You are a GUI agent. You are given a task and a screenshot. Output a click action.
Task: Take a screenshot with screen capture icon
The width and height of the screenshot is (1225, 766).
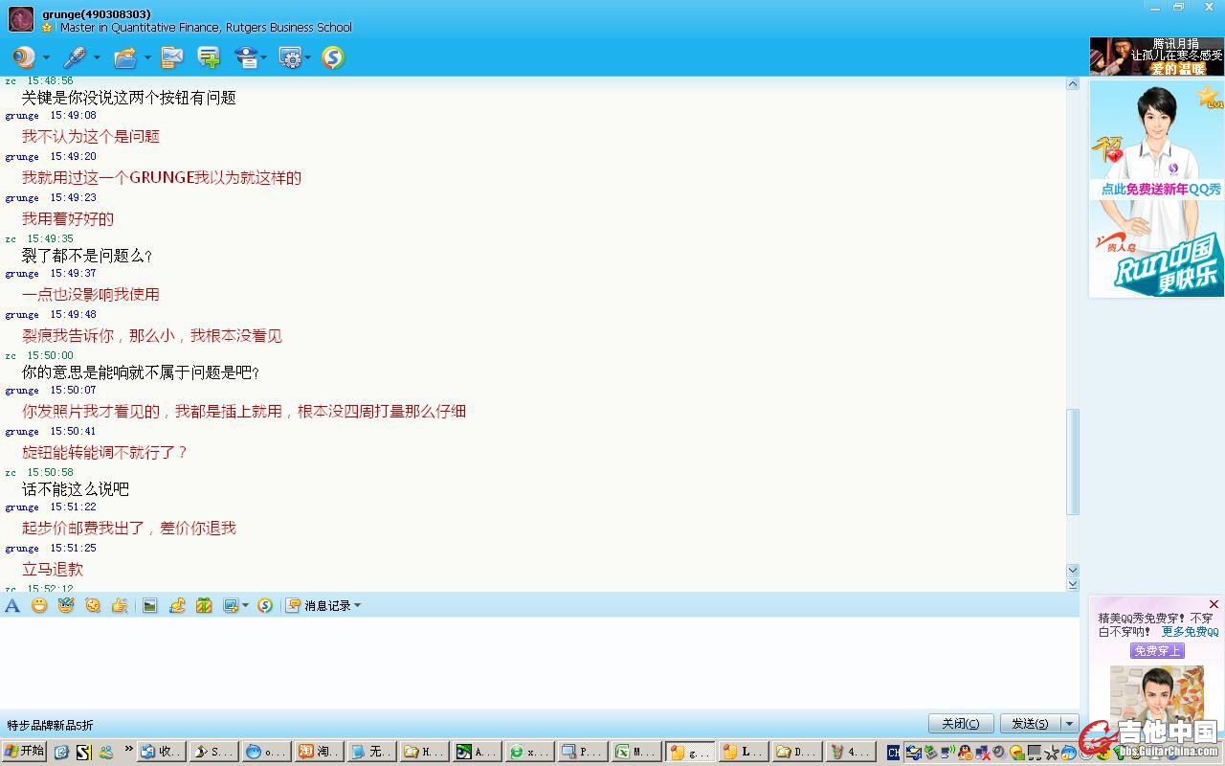(230, 605)
